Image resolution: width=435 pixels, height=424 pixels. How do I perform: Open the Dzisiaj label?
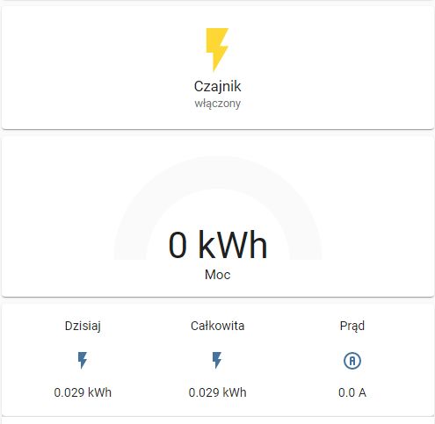[83, 327]
